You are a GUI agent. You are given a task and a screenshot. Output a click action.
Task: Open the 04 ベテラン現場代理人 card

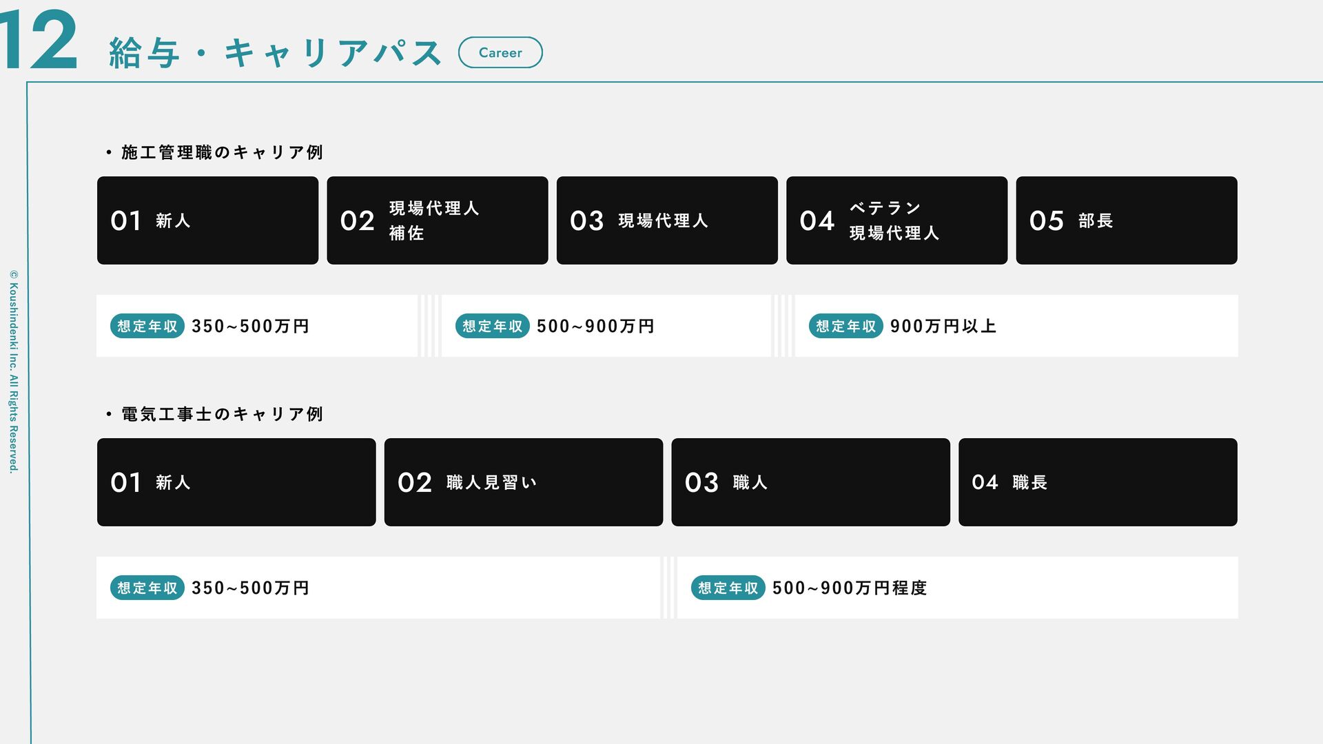pos(896,220)
